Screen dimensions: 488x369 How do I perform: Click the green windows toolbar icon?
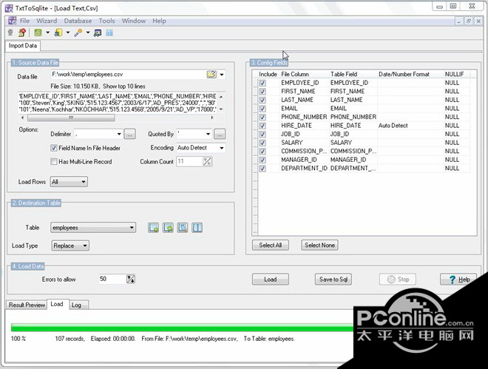point(38,33)
